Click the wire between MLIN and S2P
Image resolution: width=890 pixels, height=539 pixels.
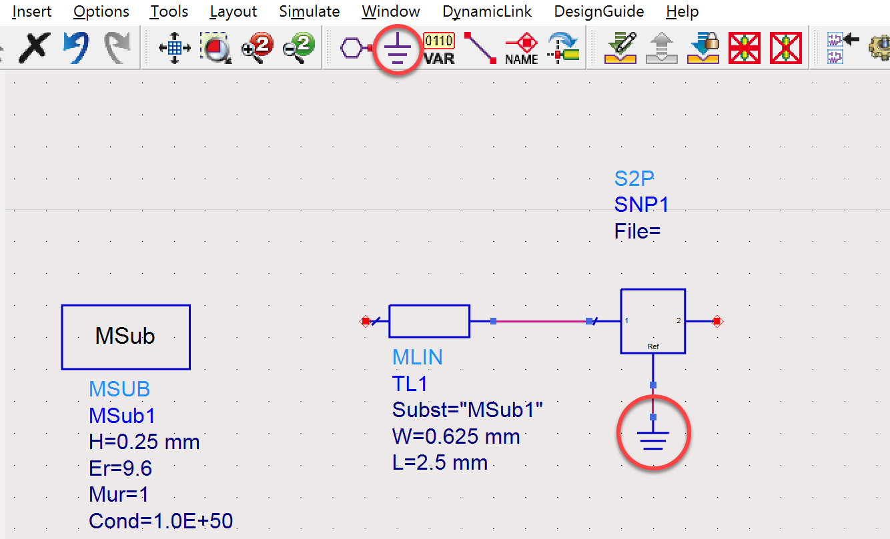point(540,321)
